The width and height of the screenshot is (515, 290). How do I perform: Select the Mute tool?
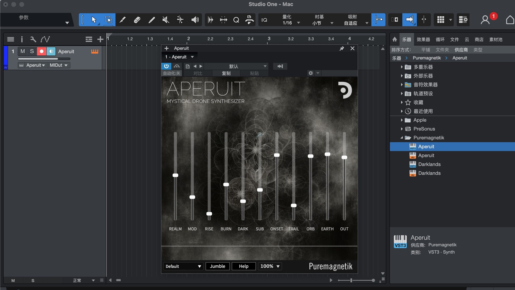(x=166, y=20)
